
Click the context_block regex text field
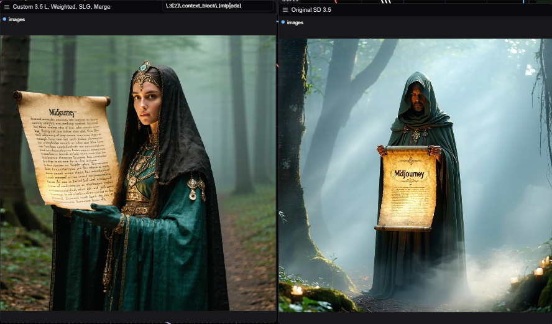(x=218, y=6)
